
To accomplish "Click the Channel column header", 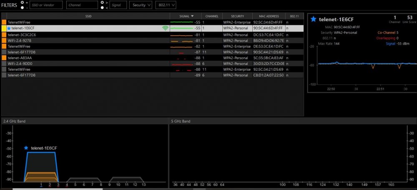I will 212,16.
